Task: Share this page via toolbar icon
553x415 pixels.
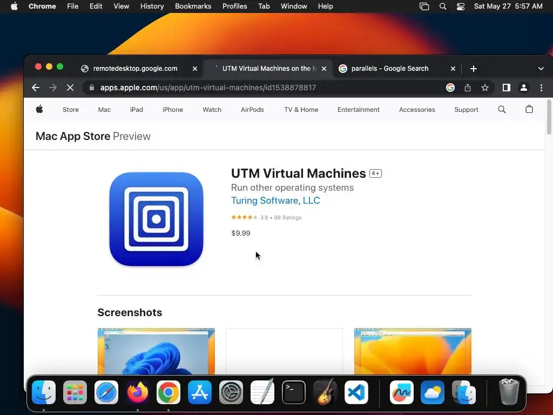Action: (468, 88)
